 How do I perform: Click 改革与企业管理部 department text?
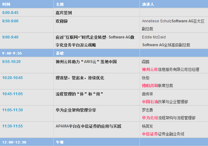pos(173,102)
